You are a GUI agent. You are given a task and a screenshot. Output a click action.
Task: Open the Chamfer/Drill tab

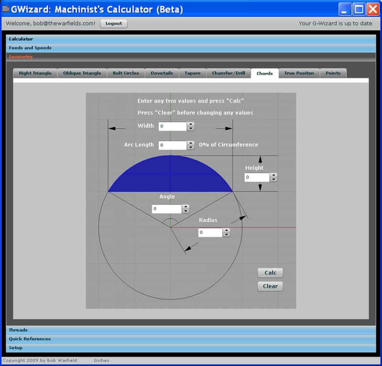click(228, 73)
